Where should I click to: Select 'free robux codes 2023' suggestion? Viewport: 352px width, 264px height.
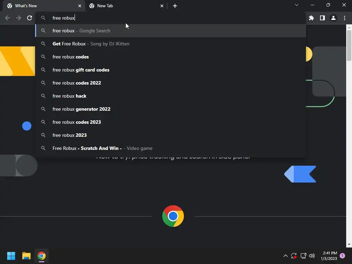(x=170, y=122)
